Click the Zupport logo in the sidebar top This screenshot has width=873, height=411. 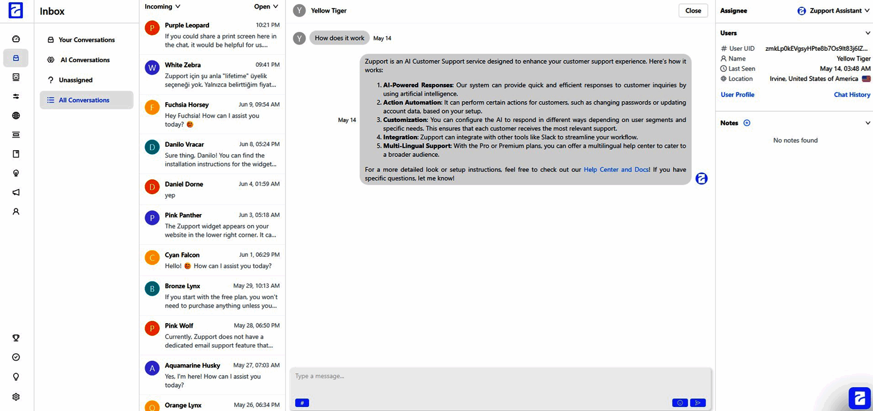15,10
